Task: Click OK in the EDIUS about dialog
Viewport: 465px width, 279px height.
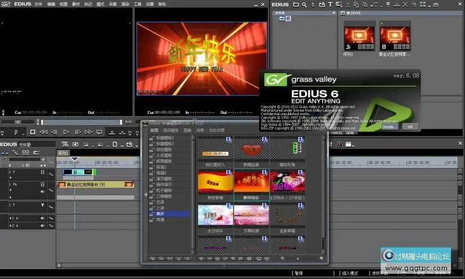Action: (x=409, y=126)
